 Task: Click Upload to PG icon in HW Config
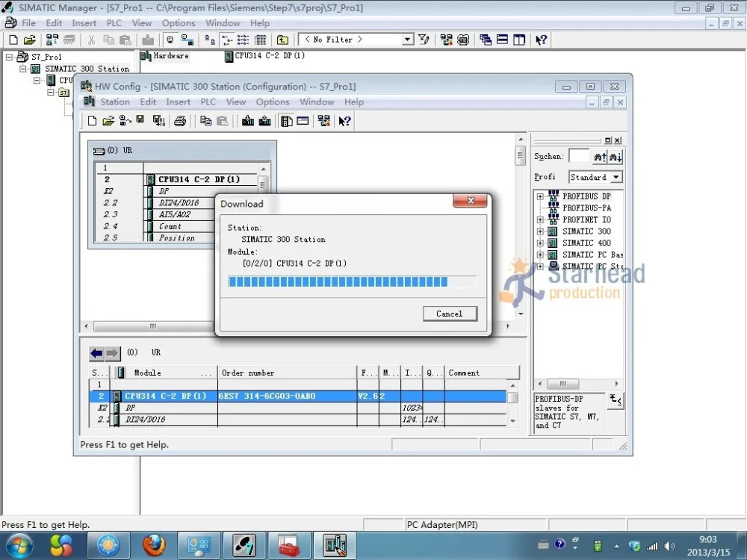click(x=265, y=121)
